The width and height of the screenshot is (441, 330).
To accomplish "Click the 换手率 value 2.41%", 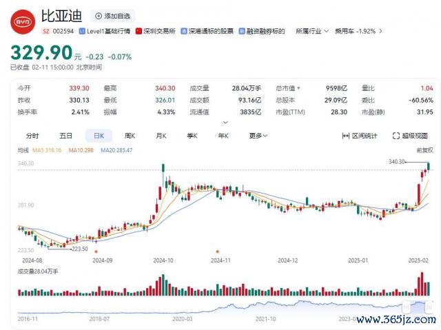I will pos(80,112).
